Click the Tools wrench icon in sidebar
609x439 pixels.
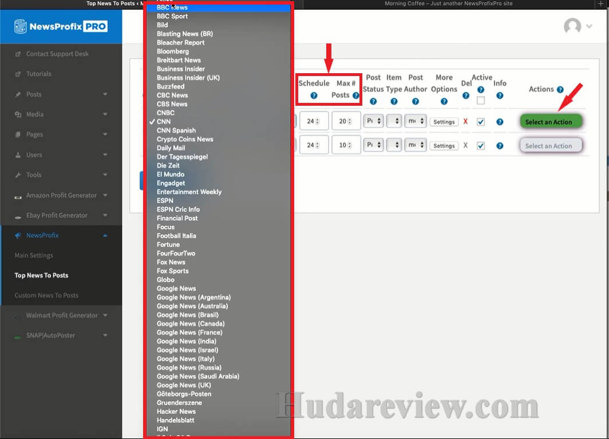[18, 175]
